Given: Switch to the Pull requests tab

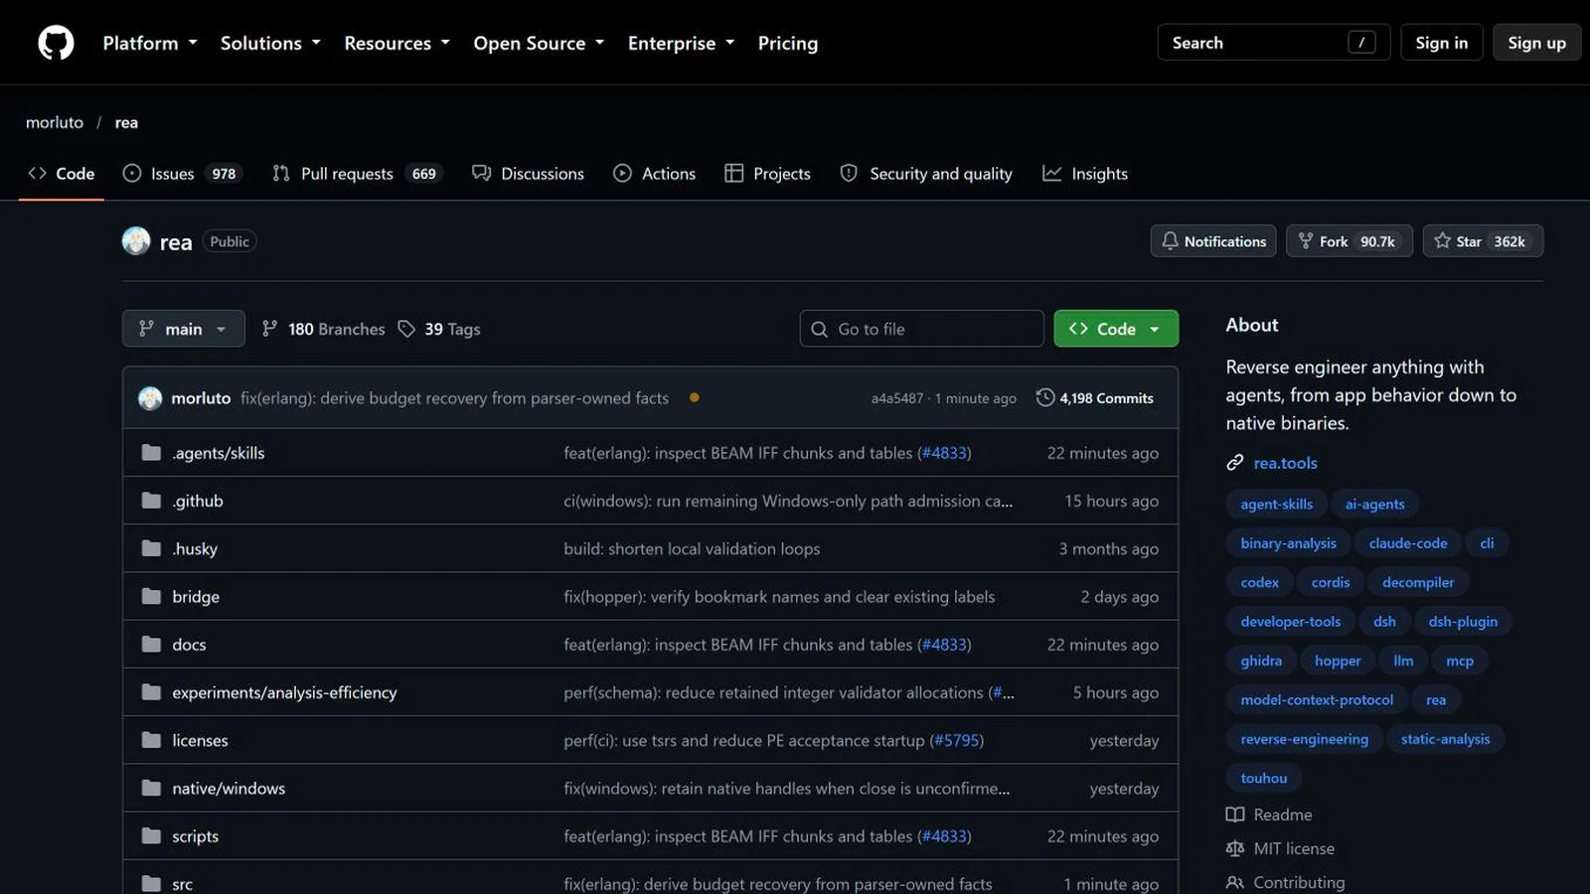Looking at the screenshot, I should pyautogui.click(x=356, y=174).
